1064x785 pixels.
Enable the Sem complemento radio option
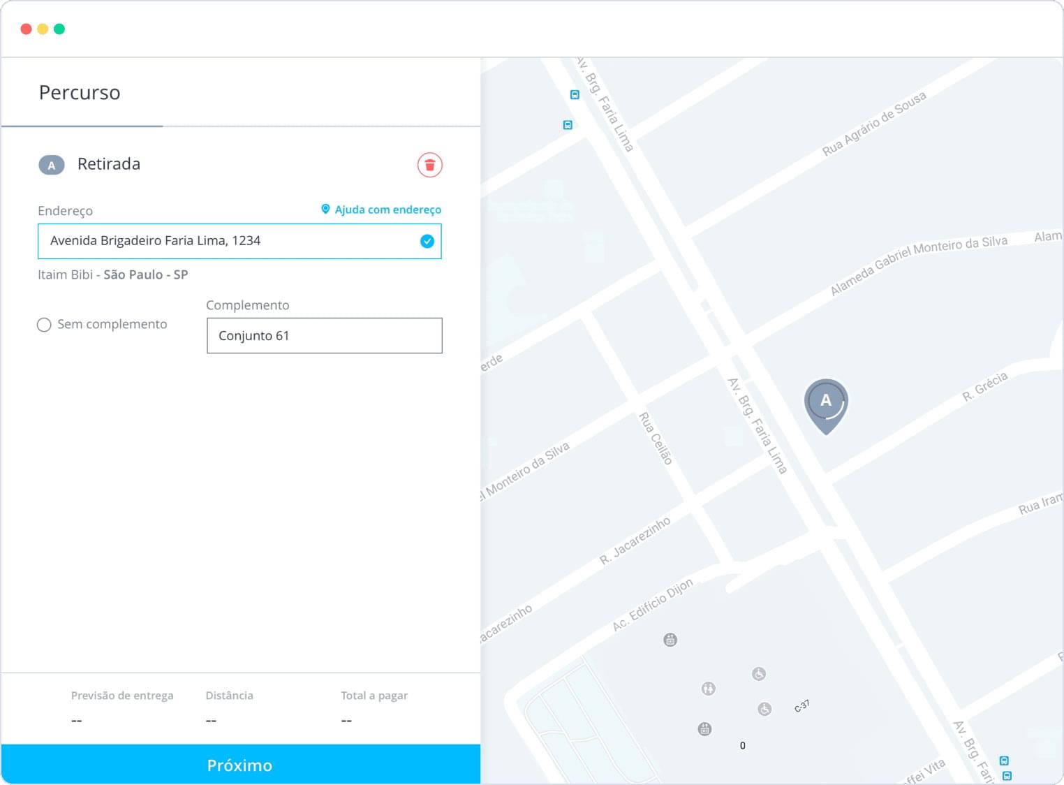coord(44,325)
